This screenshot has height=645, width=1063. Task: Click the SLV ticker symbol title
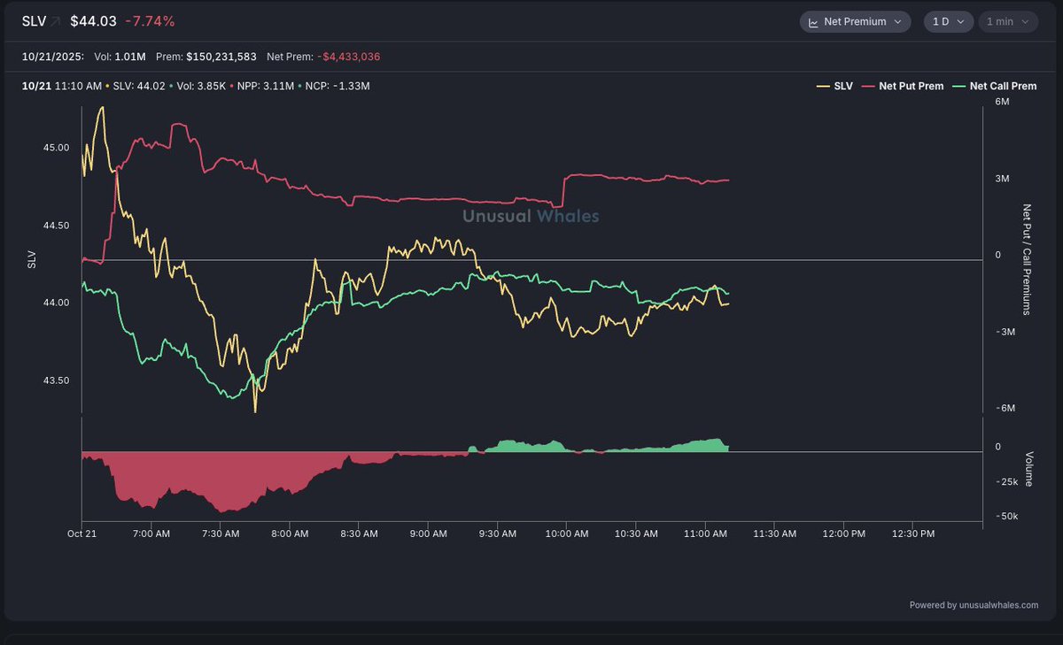pos(34,20)
